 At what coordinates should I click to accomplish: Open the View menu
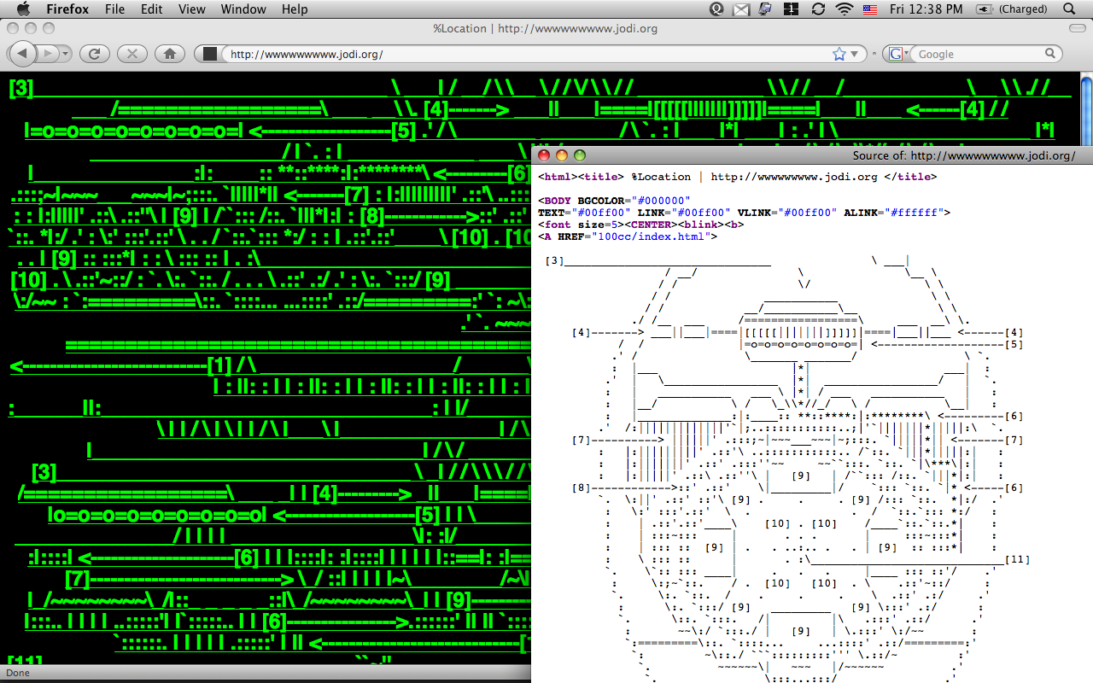(192, 9)
